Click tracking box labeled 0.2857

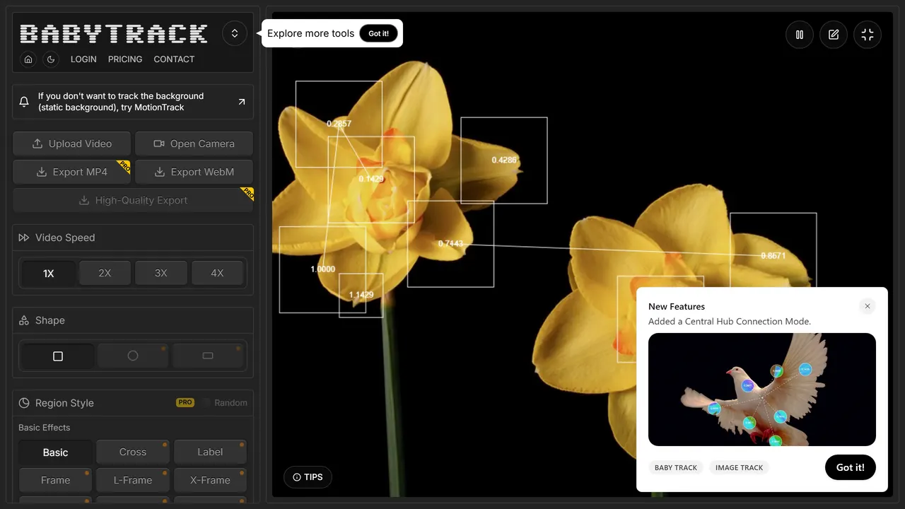[x=339, y=124]
